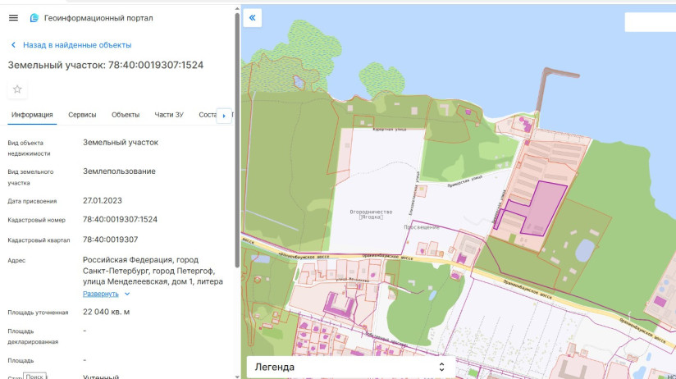Open the Информация tab
676x379 pixels.
[32, 115]
